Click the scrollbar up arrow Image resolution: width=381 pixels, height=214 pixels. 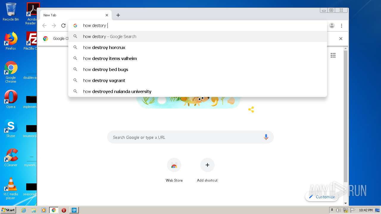[346, 48]
